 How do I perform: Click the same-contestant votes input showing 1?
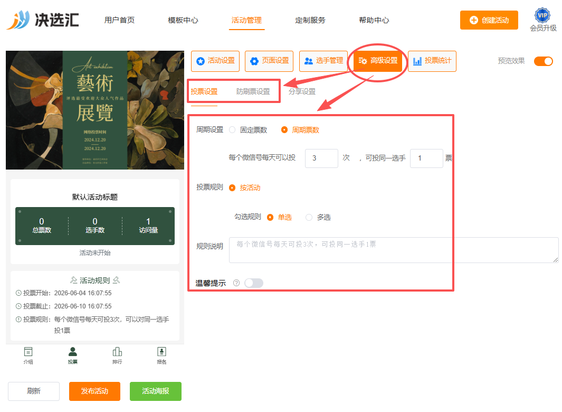pyautogui.click(x=426, y=158)
